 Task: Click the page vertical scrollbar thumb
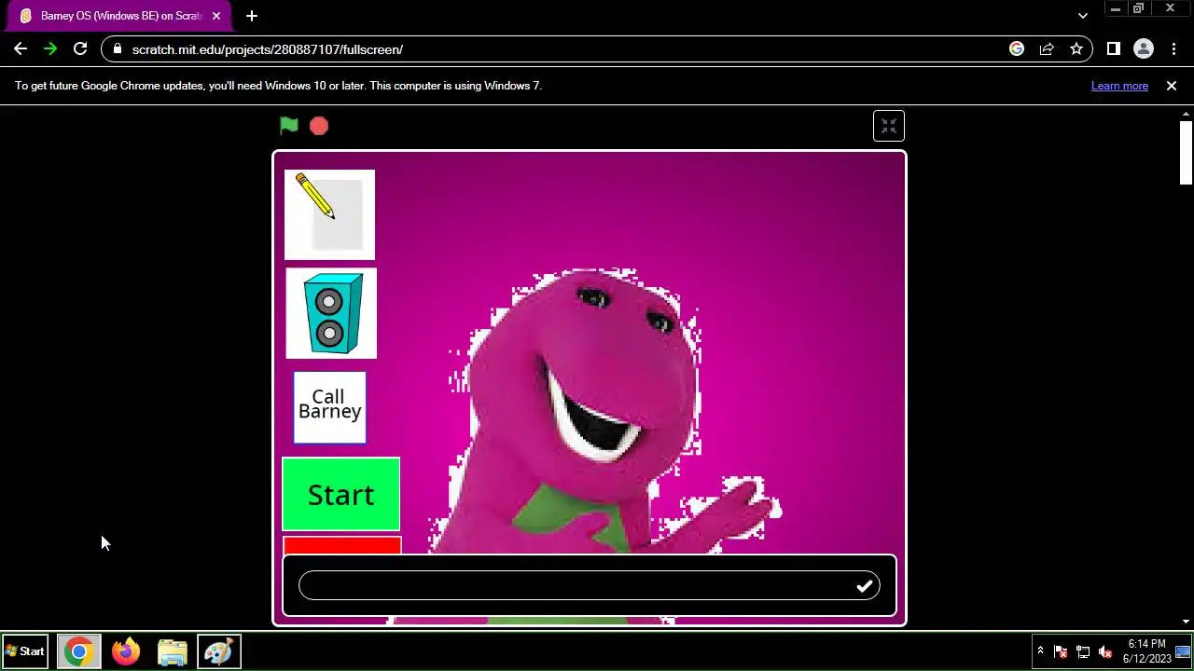click(x=1186, y=152)
